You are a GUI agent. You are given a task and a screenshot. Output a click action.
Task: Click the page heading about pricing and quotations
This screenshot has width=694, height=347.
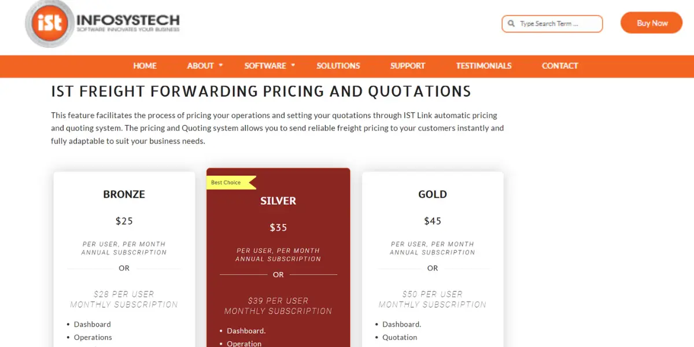click(261, 91)
